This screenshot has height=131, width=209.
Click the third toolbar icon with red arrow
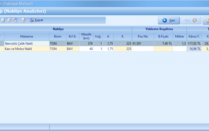pos(15,20)
